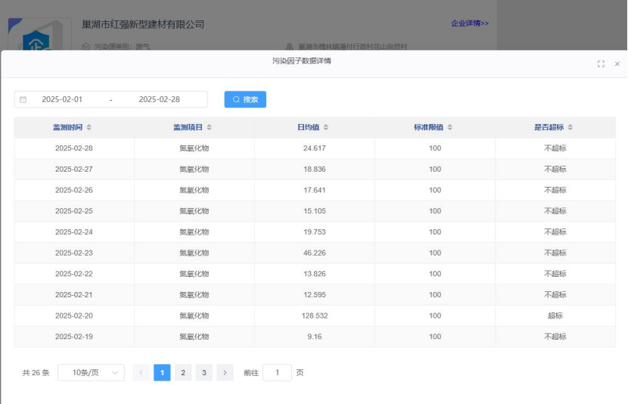Click start date 2025-02-01 field
Viewport: 628px width, 404px height.
click(x=62, y=100)
